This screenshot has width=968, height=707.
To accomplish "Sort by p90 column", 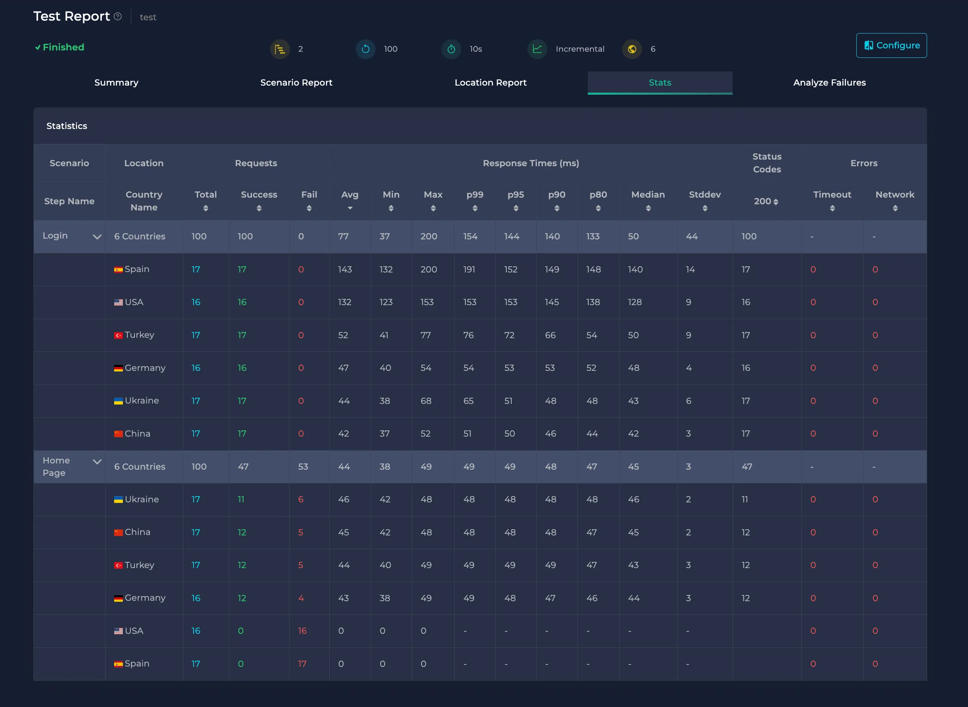I will click(x=557, y=208).
